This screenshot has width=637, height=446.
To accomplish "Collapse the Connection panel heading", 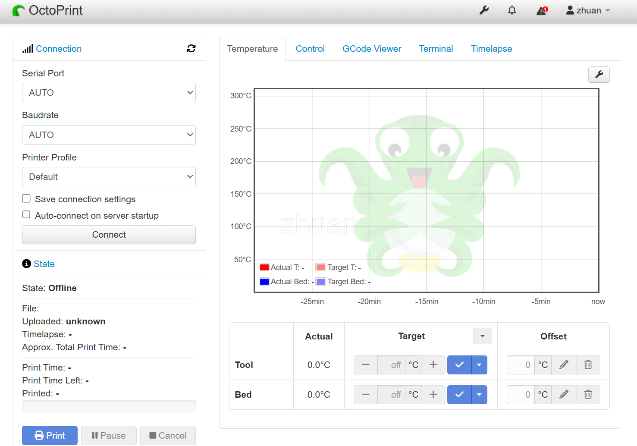I will click(x=59, y=49).
